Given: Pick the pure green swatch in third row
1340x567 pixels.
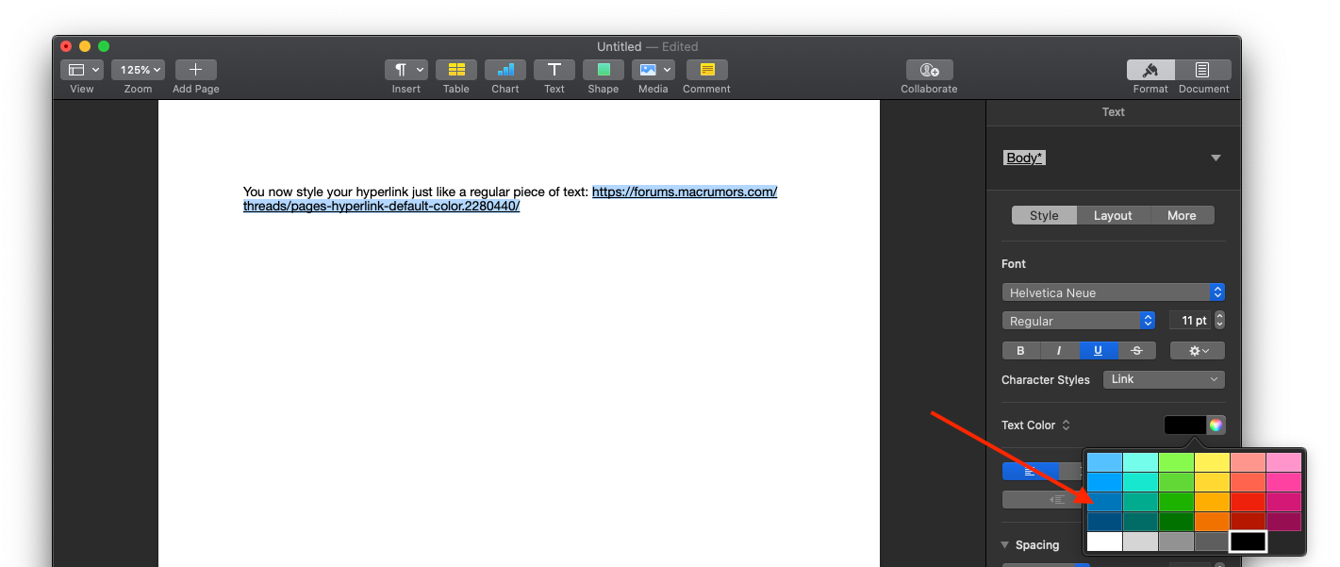Looking at the screenshot, I should point(1176,502).
